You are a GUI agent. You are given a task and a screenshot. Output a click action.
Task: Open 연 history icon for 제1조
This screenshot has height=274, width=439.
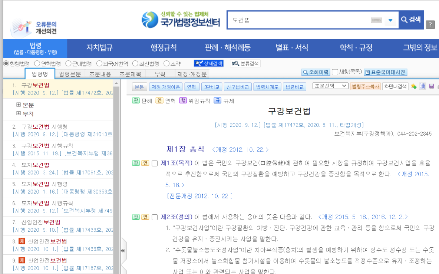click(x=145, y=163)
